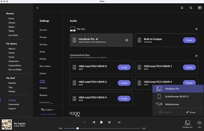Viewport: 204px width, 131px height.
Task: Open Composers in My Library
Action: coord(14,61)
